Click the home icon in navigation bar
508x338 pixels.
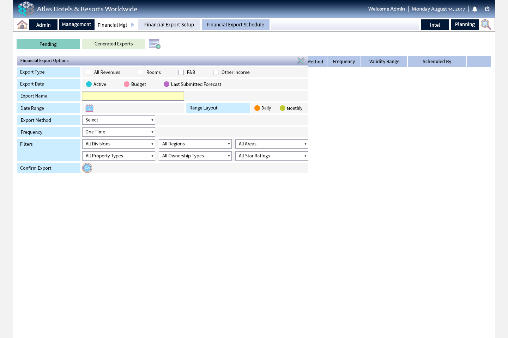click(22, 25)
